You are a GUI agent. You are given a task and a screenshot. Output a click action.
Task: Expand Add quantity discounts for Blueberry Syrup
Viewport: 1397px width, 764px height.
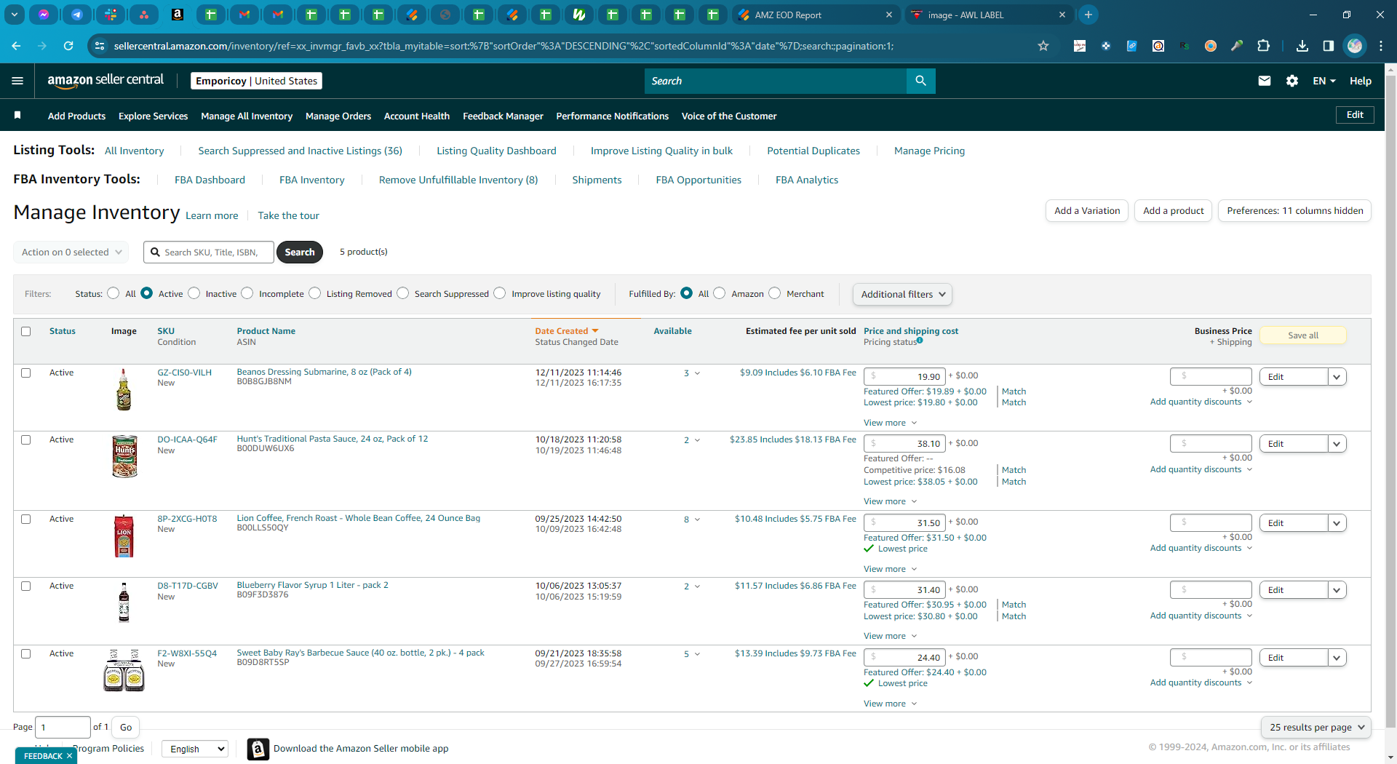click(1201, 616)
